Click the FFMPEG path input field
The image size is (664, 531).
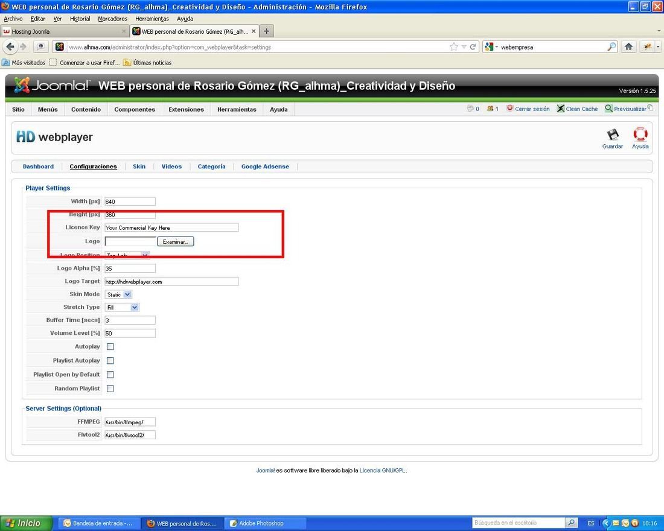tap(130, 422)
